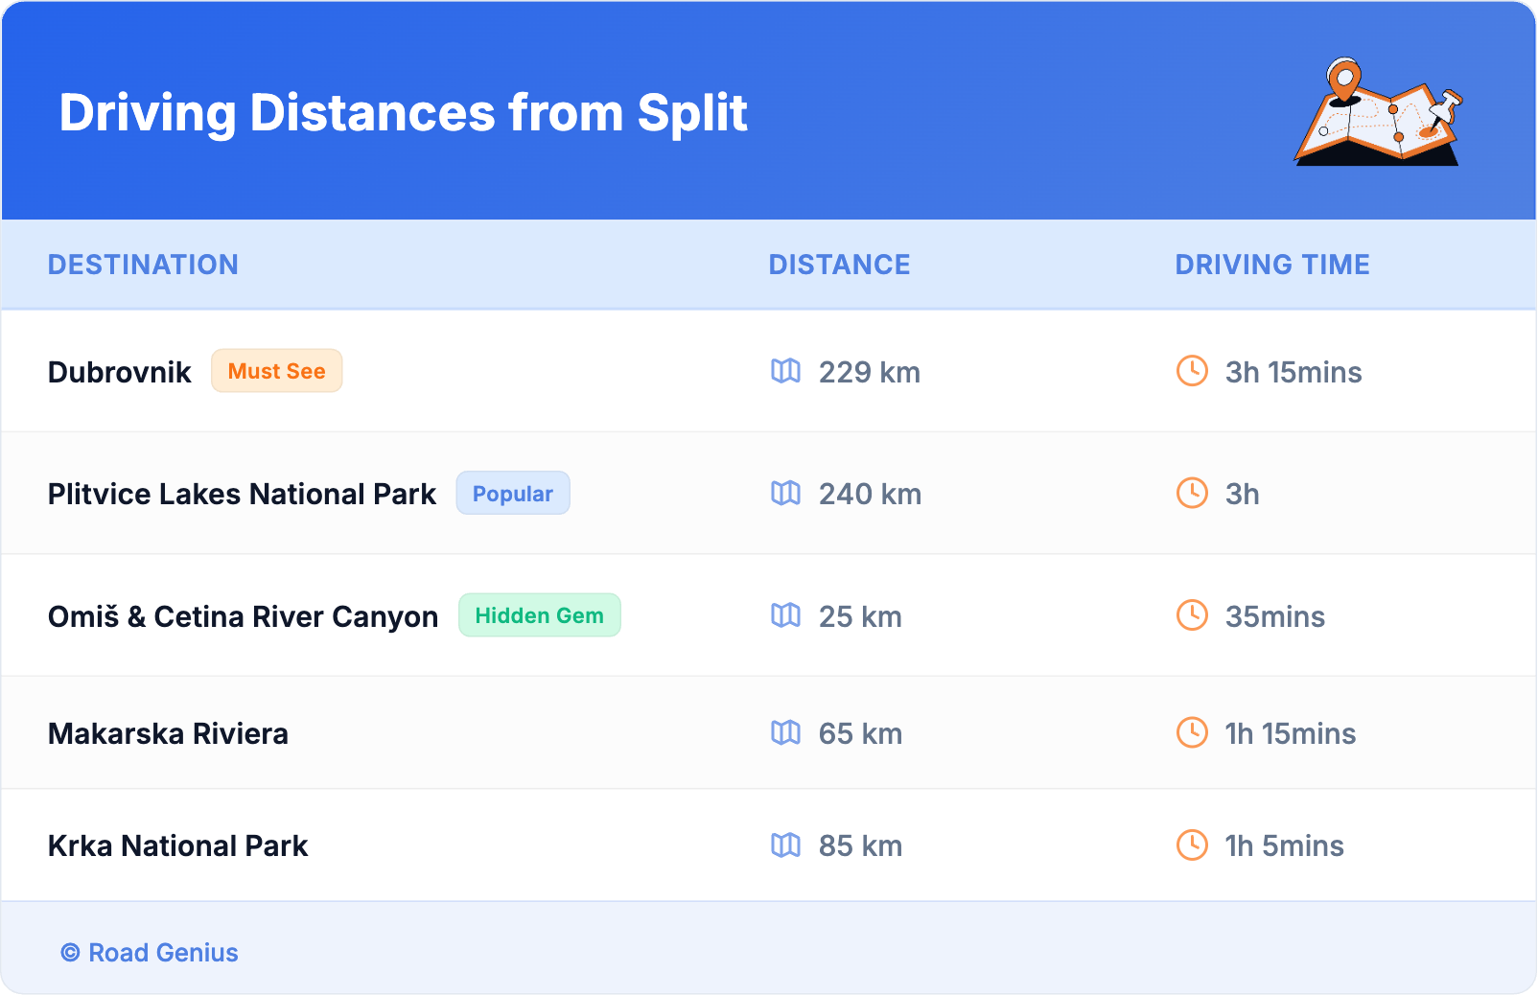The image size is (1538, 995).
Task: Click the map pin illustration in header
Action: [1378, 112]
